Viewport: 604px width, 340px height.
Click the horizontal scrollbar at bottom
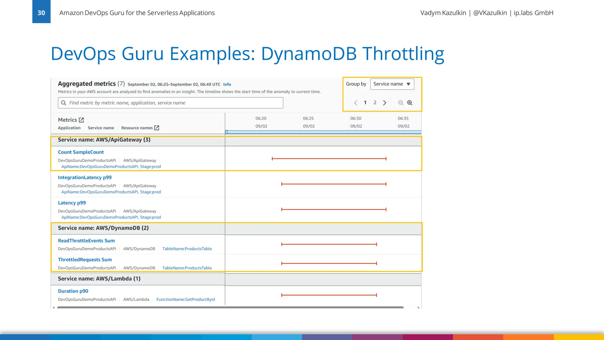coord(230,307)
